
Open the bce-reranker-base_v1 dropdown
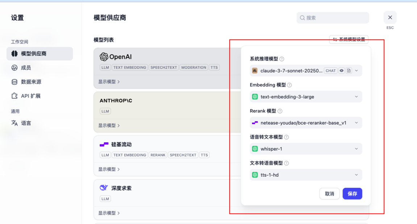(x=306, y=123)
